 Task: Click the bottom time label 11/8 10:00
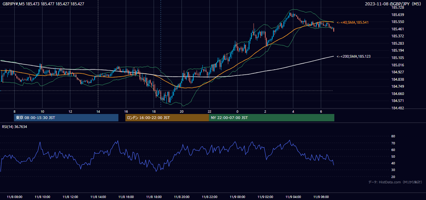pos(42,197)
